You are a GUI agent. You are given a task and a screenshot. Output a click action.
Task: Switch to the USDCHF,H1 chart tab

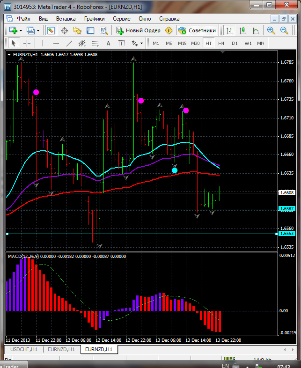(23, 349)
